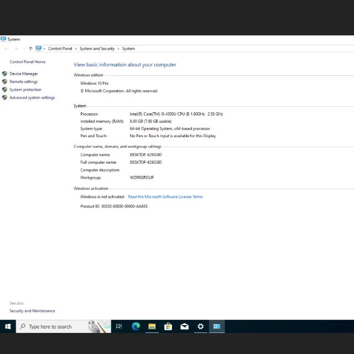354x354 pixels.
Task: Click the shield icon beside System protection
Action: pyautogui.click(x=5, y=90)
